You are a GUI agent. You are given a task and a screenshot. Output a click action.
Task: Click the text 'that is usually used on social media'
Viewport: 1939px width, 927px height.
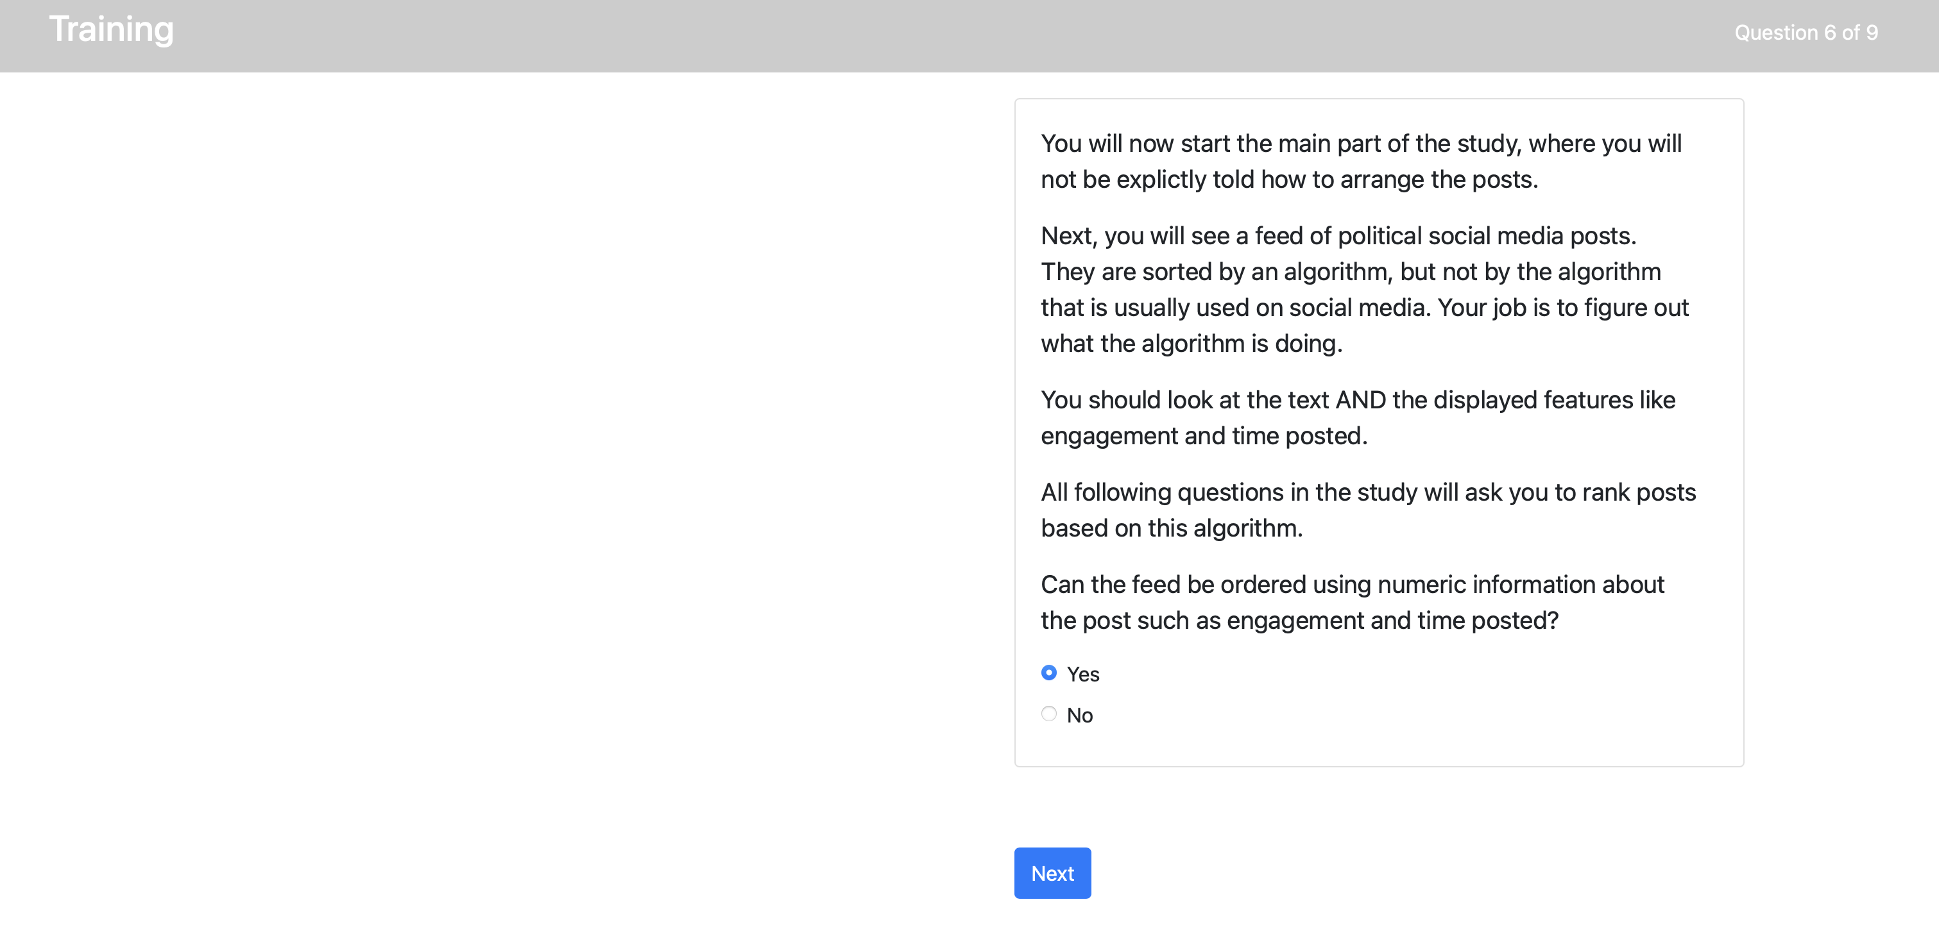pyautogui.click(x=1234, y=308)
